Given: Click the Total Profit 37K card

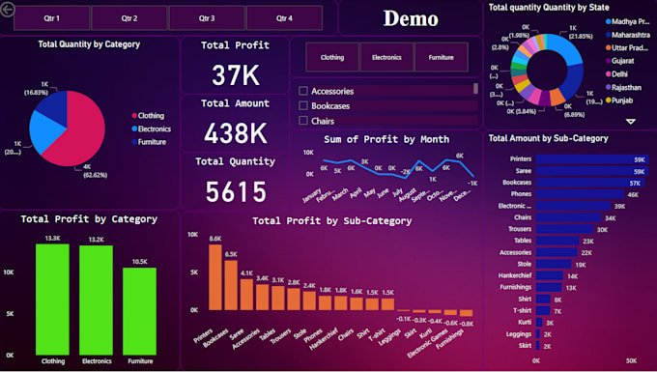Looking at the screenshot, I should point(235,65).
